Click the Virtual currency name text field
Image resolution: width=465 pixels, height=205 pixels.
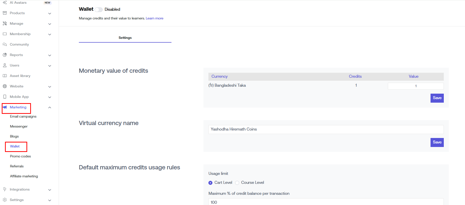(326, 129)
